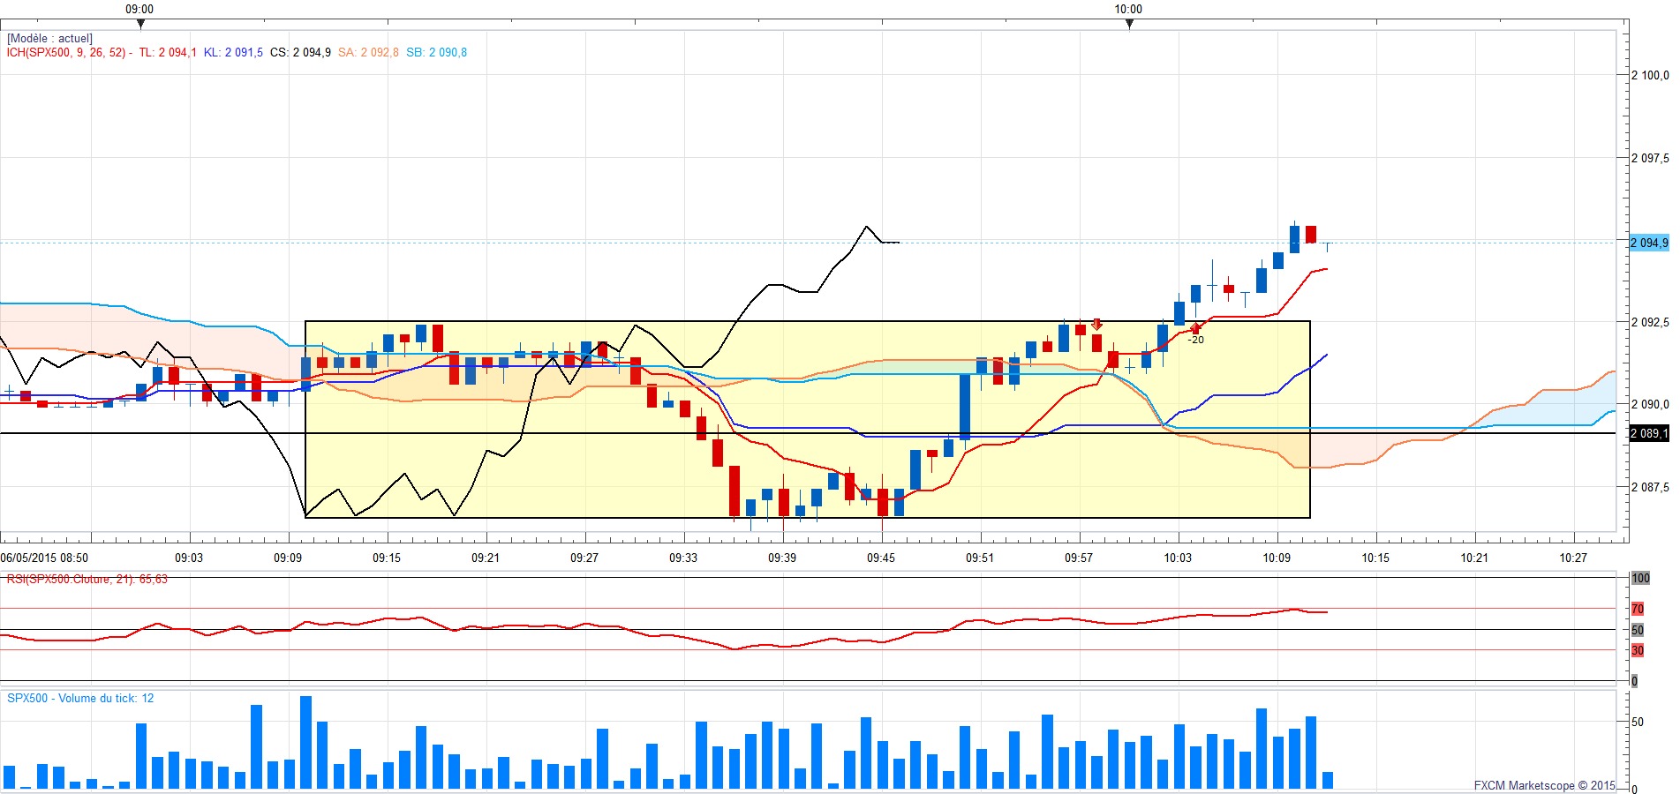Click the current price tag 2 094,9
This screenshot has width=1680, height=794.
pos(1648,243)
